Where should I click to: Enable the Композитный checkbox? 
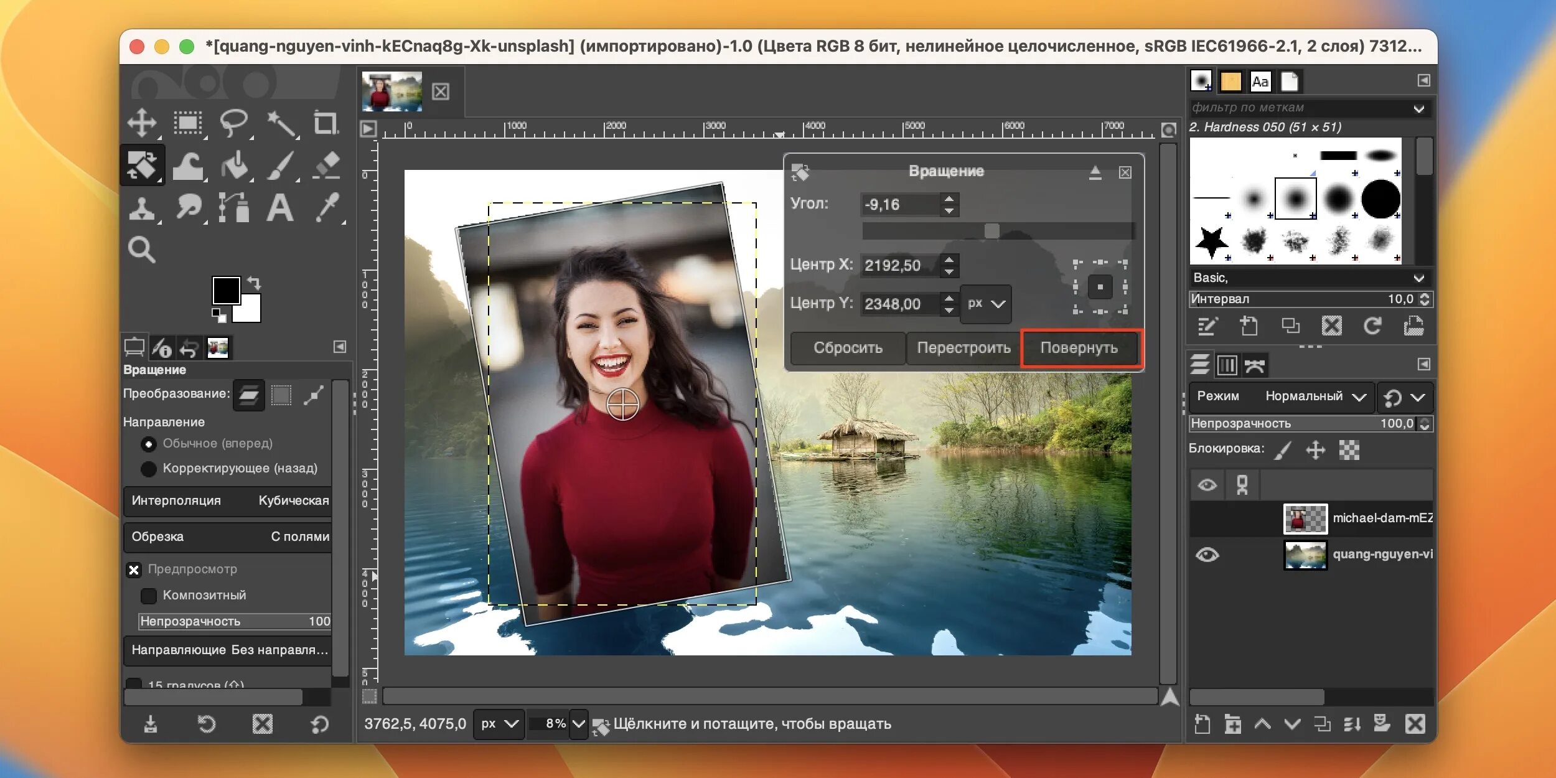coord(148,596)
